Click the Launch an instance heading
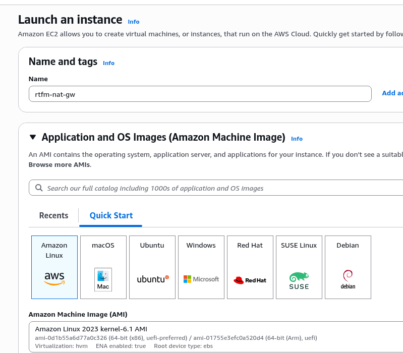The image size is (403, 353). tap(70, 20)
